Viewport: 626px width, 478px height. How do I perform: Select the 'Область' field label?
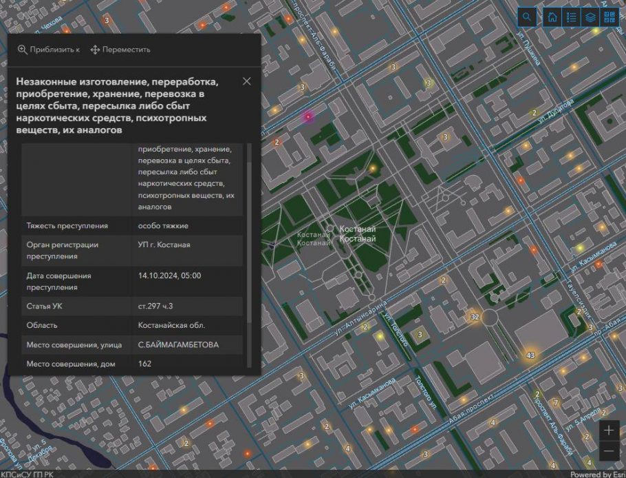coord(42,325)
